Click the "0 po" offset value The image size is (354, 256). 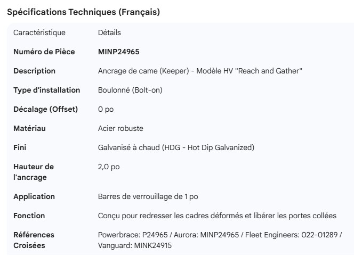coord(106,109)
